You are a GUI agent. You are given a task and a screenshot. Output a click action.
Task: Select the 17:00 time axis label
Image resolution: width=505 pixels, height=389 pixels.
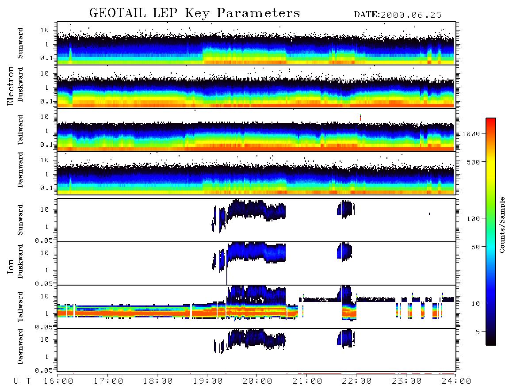click(x=108, y=381)
